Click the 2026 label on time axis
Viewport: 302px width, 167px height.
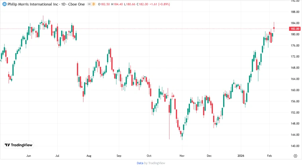tap(241, 156)
